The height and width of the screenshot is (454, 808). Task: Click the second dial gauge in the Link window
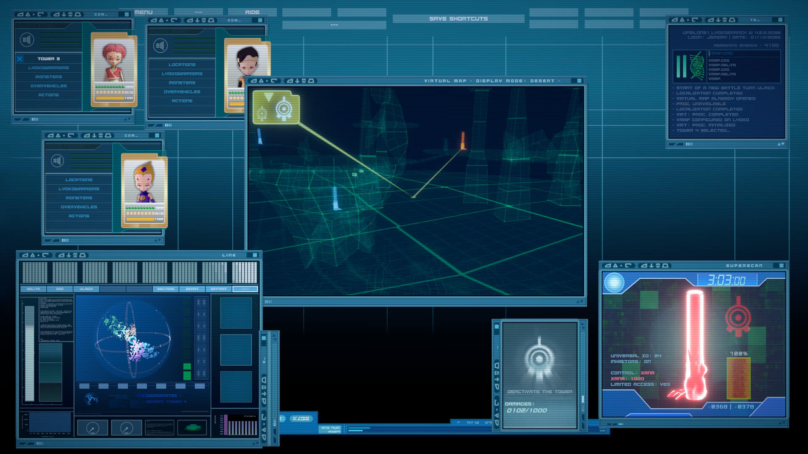[127, 428]
